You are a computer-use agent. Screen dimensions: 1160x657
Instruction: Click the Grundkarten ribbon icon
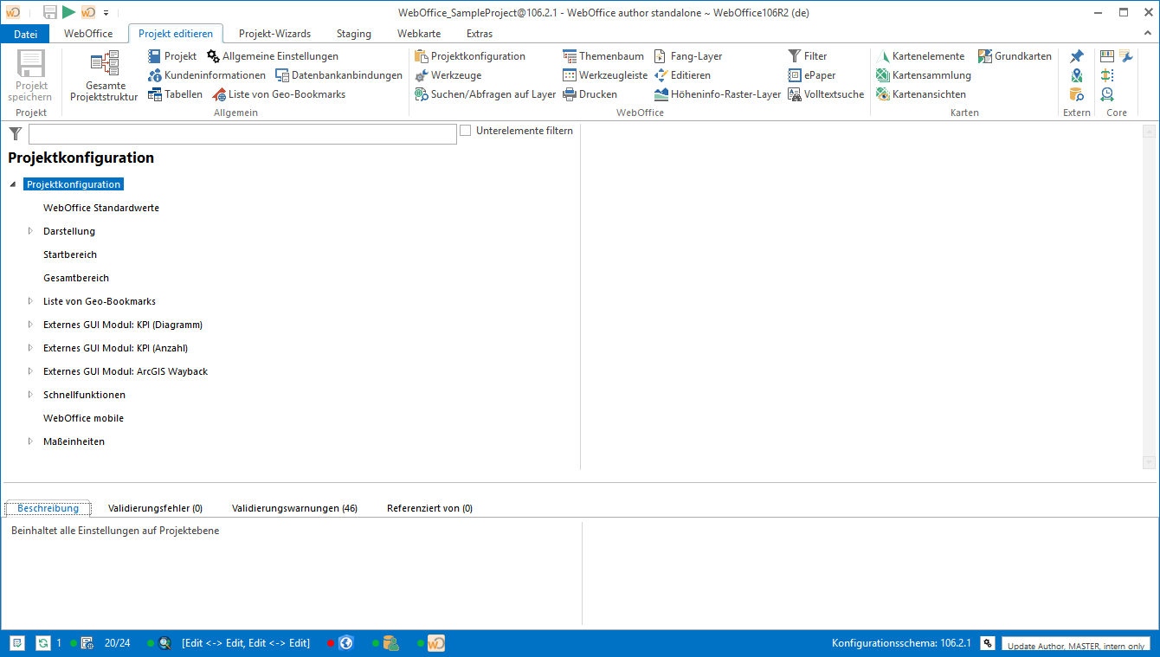(985, 56)
